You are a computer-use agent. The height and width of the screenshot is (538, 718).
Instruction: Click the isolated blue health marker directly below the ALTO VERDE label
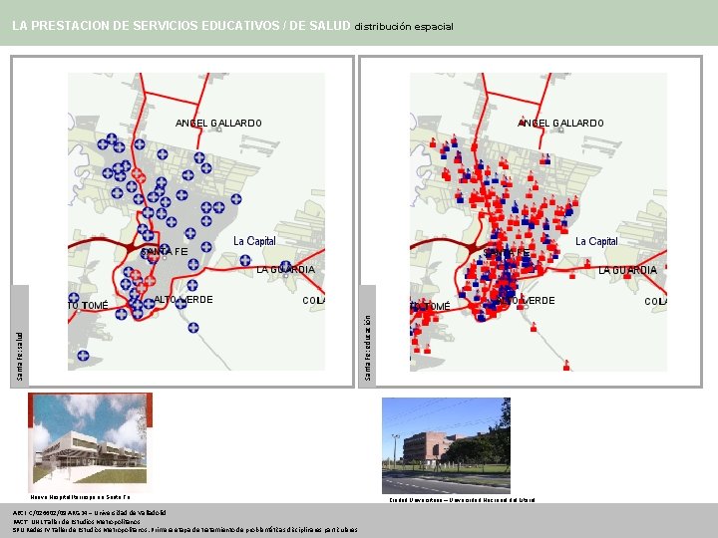coord(193,328)
